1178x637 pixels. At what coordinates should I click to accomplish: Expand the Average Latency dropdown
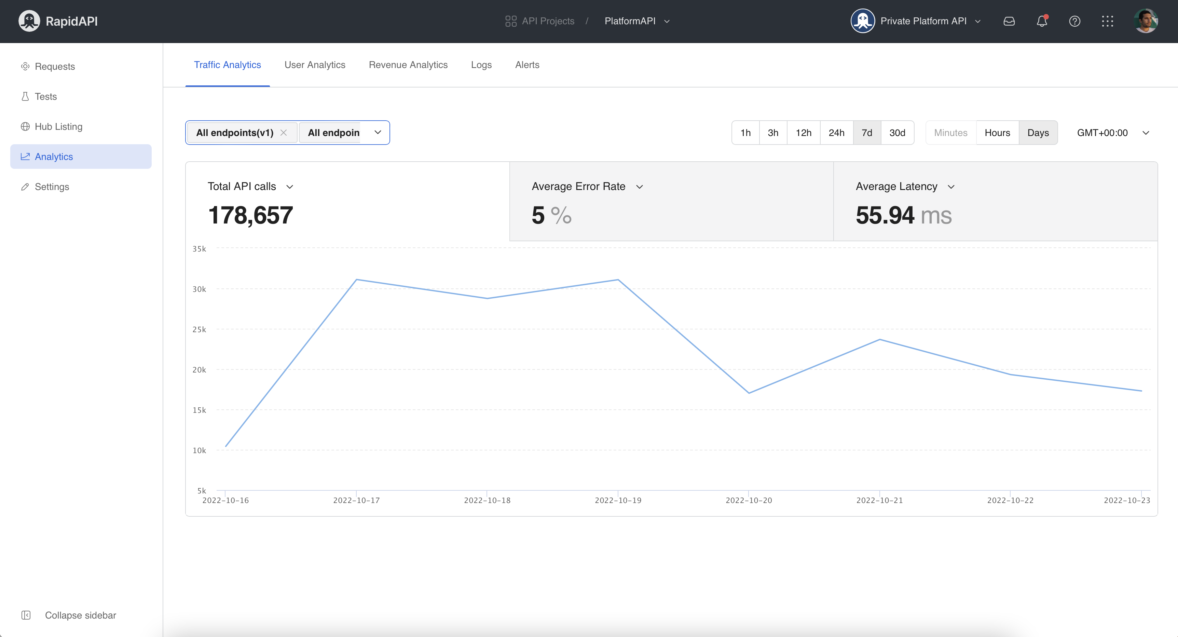point(951,187)
